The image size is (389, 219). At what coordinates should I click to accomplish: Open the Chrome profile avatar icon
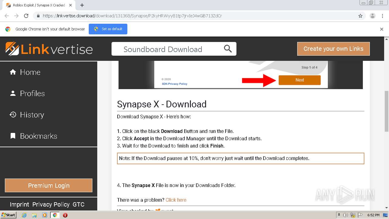[373, 16]
